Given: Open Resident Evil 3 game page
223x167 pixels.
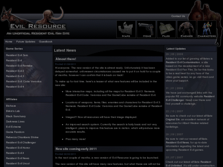Looking at the screenshot, I should [15, 76].
